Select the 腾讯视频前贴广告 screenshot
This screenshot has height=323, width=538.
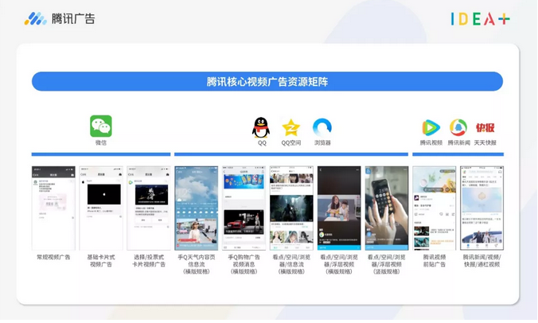(x=435, y=208)
